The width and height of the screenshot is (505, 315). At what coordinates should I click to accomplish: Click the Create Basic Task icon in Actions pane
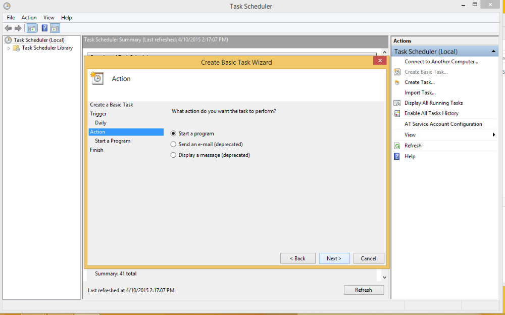click(x=397, y=72)
